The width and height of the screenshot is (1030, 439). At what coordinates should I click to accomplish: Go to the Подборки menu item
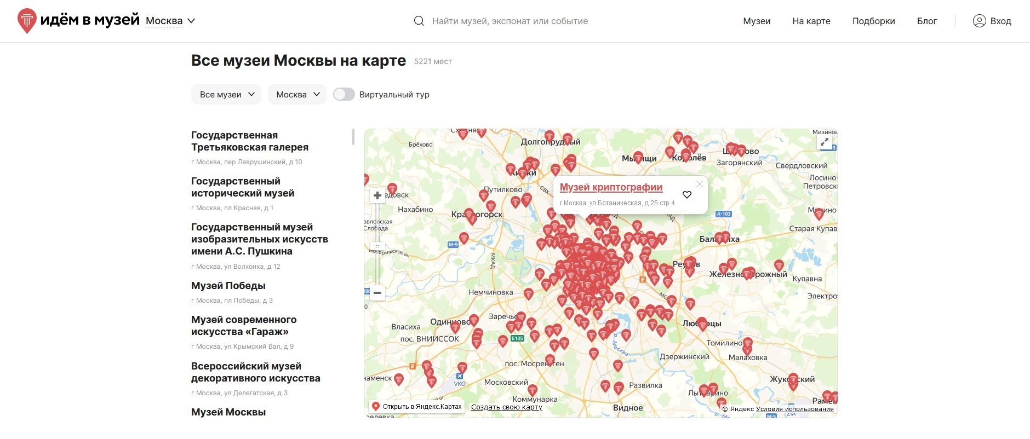(x=873, y=21)
